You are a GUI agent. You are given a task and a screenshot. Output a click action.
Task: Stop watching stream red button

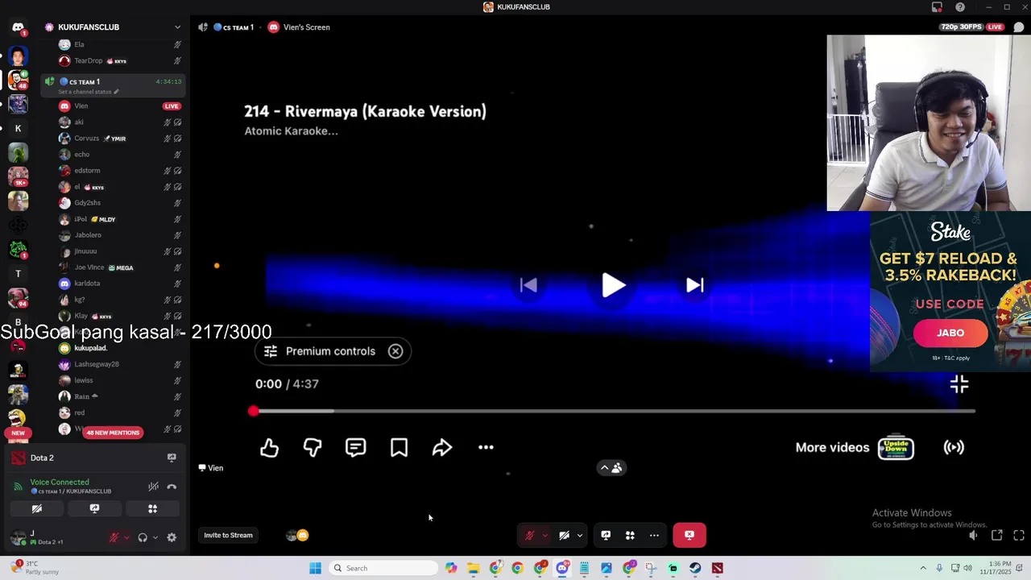point(689,535)
